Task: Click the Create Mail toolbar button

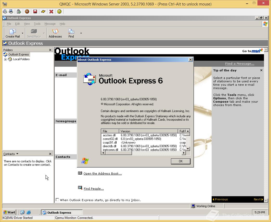Action: point(12,33)
